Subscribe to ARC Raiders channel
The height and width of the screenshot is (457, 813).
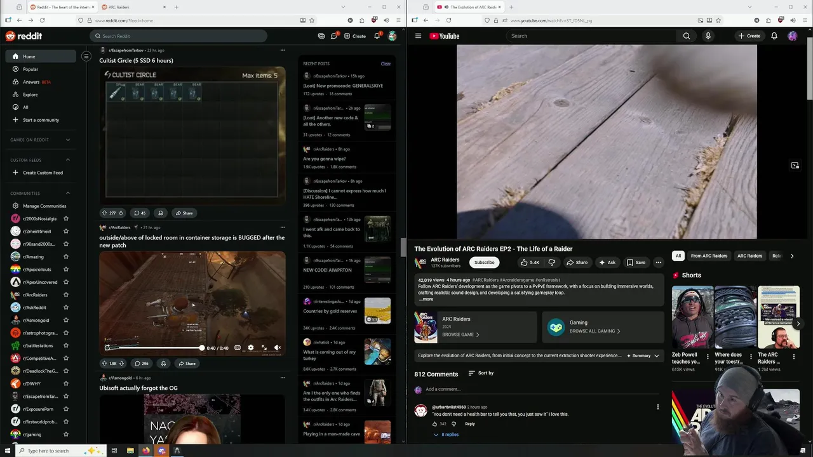click(484, 262)
